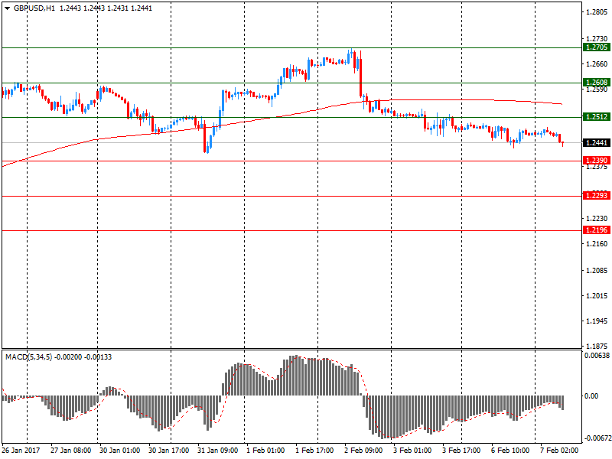Click the MACD(5,34,5) indicator label
The width and height of the screenshot is (612, 459).
tap(28, 357)
